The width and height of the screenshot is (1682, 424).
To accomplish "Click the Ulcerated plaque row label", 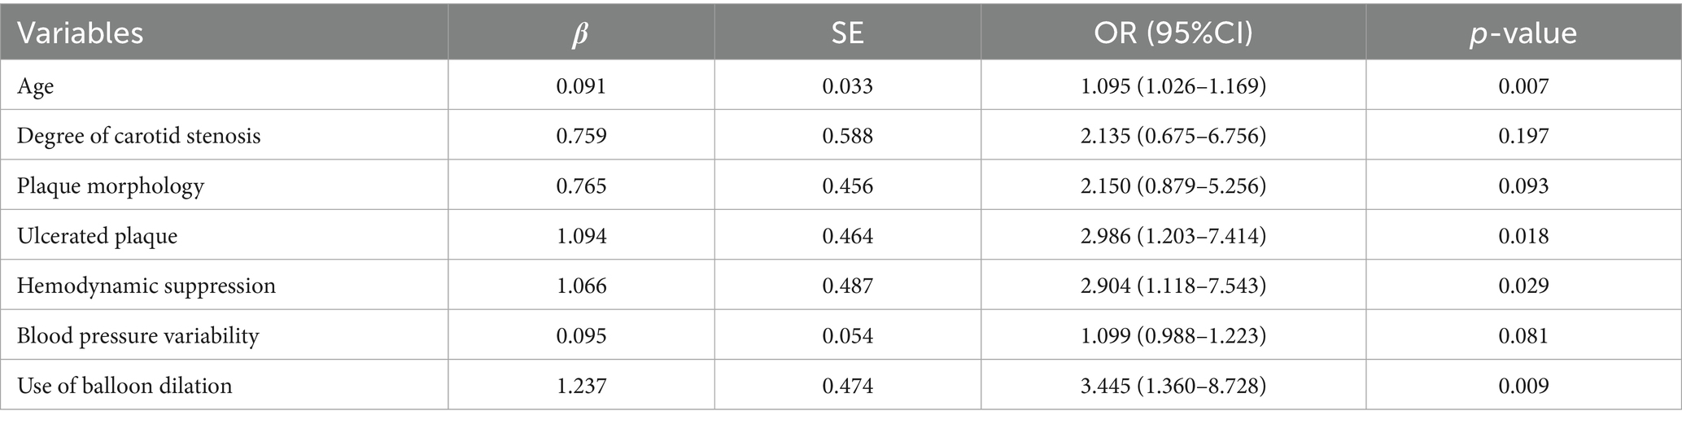I will [x=98, y=236].
